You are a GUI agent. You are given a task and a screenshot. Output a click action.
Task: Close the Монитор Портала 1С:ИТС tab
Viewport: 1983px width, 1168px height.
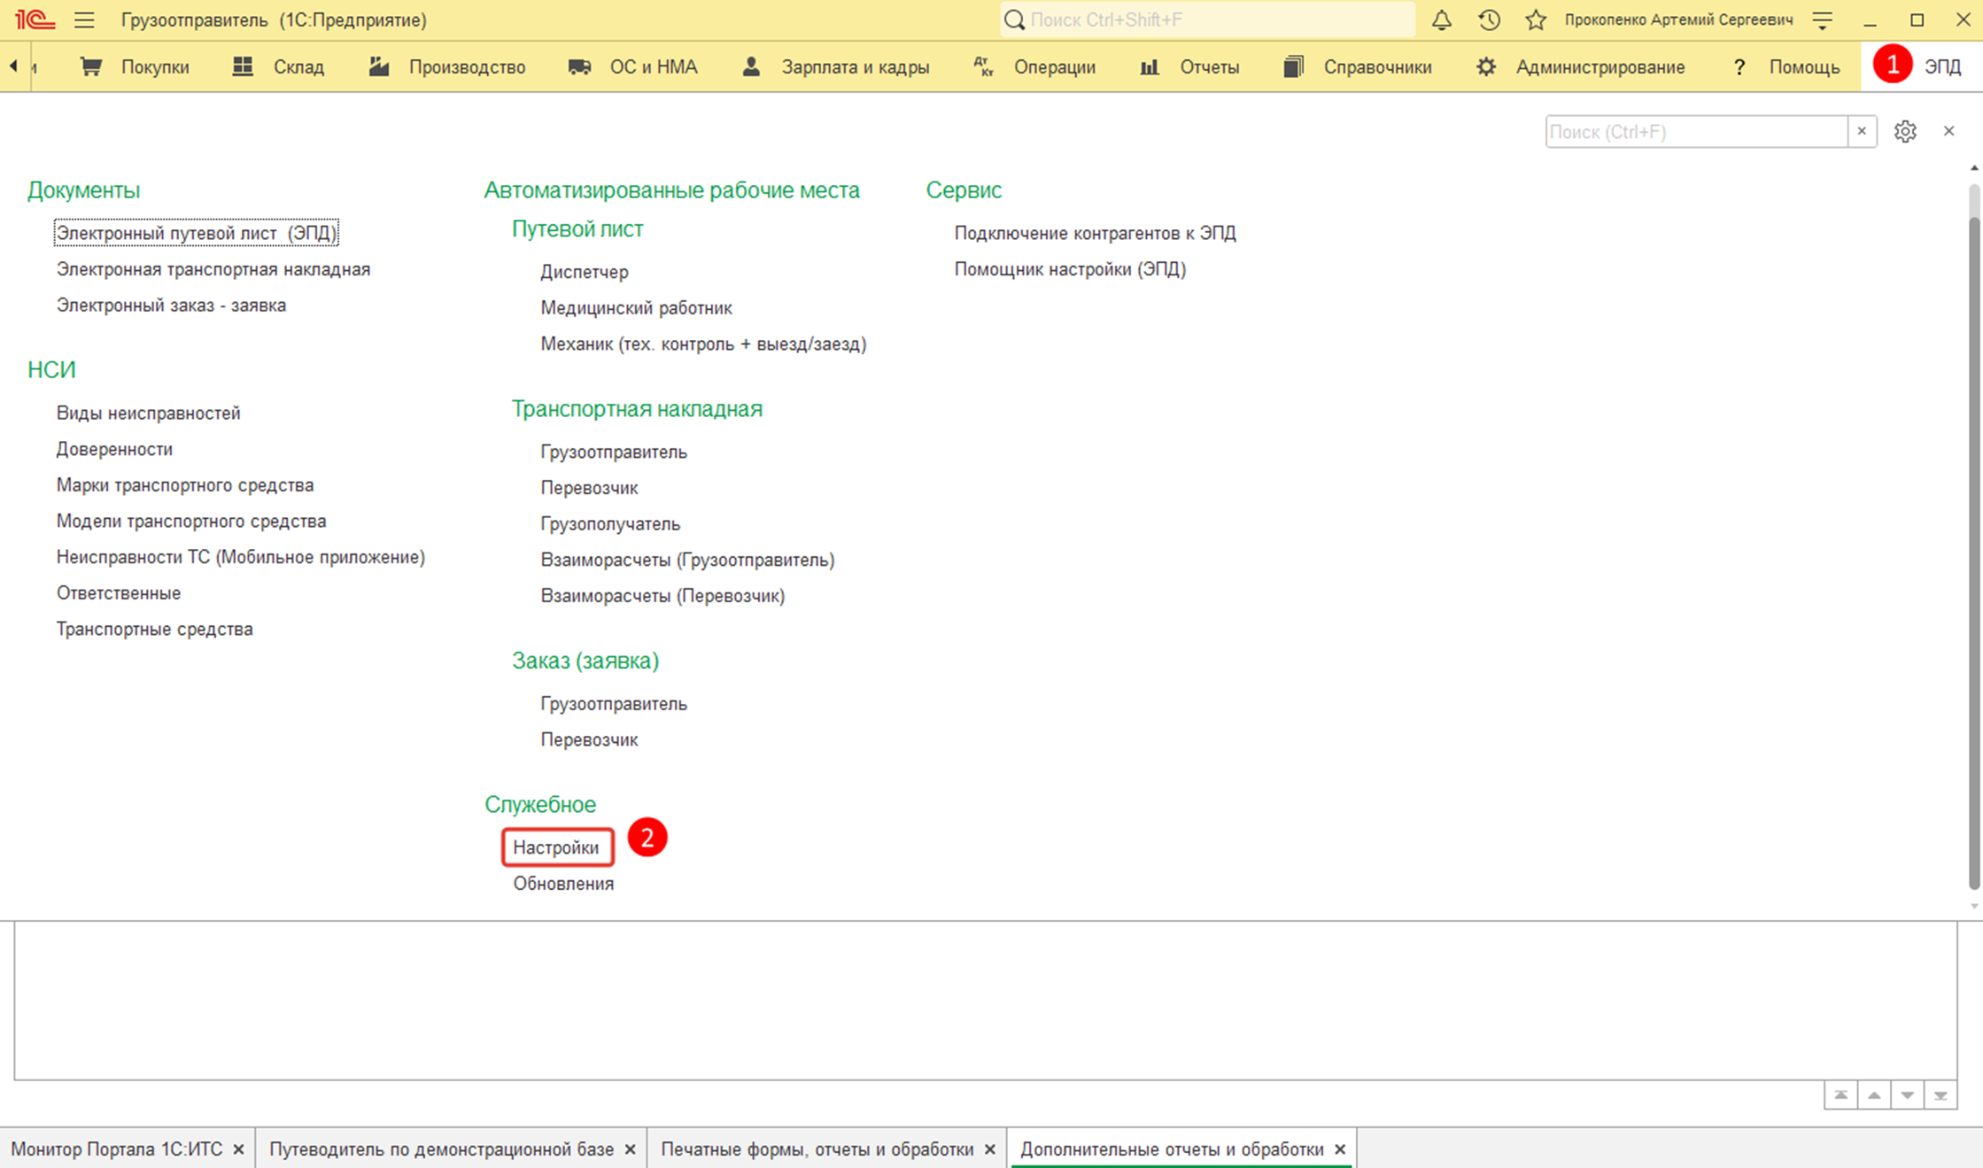(x=238, y=1149)
